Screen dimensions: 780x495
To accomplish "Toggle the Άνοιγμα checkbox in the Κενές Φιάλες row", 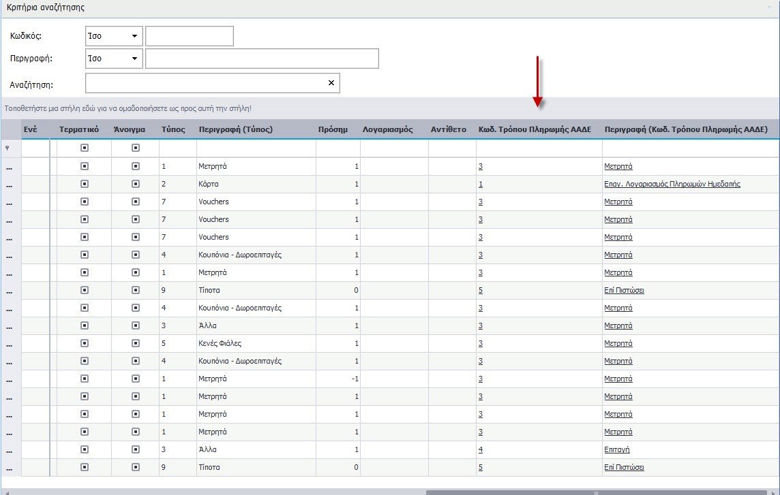I will coord(135,343).
